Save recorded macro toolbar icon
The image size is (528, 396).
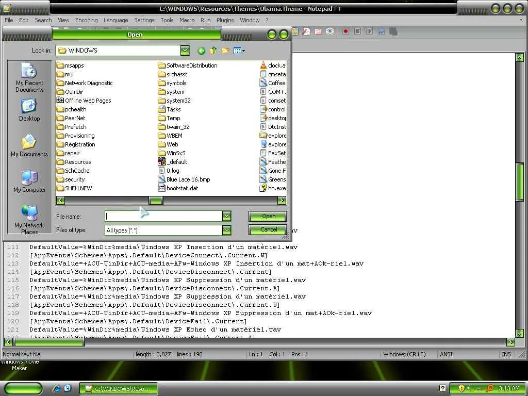click(x=393, y=31)
